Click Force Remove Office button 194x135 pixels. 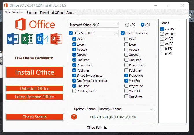click(35, 97)
